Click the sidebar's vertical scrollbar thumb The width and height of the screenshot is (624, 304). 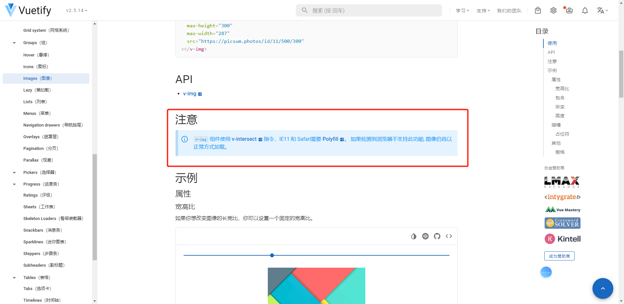point(95,207)
